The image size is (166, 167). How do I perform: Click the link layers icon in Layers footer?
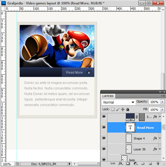113,163
